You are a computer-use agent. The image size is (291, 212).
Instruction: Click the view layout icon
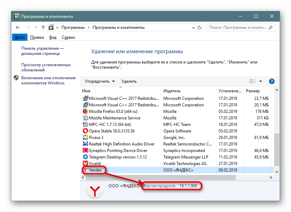point(253,81)
